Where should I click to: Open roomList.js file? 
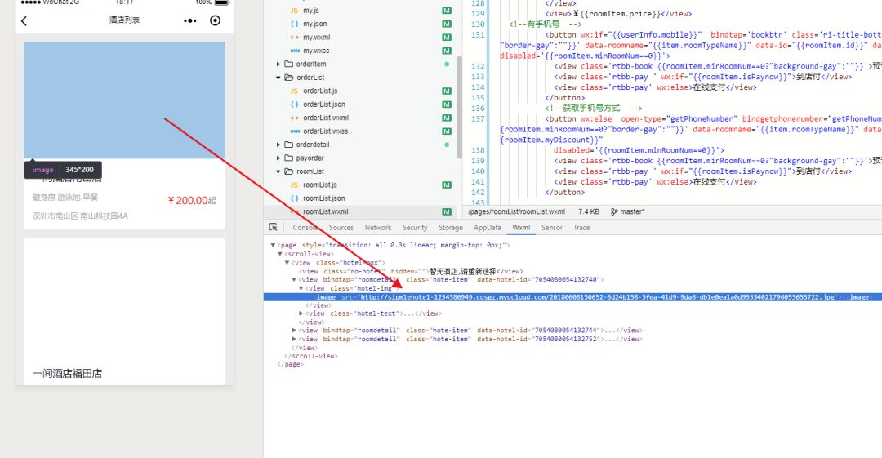pos(320,185)
